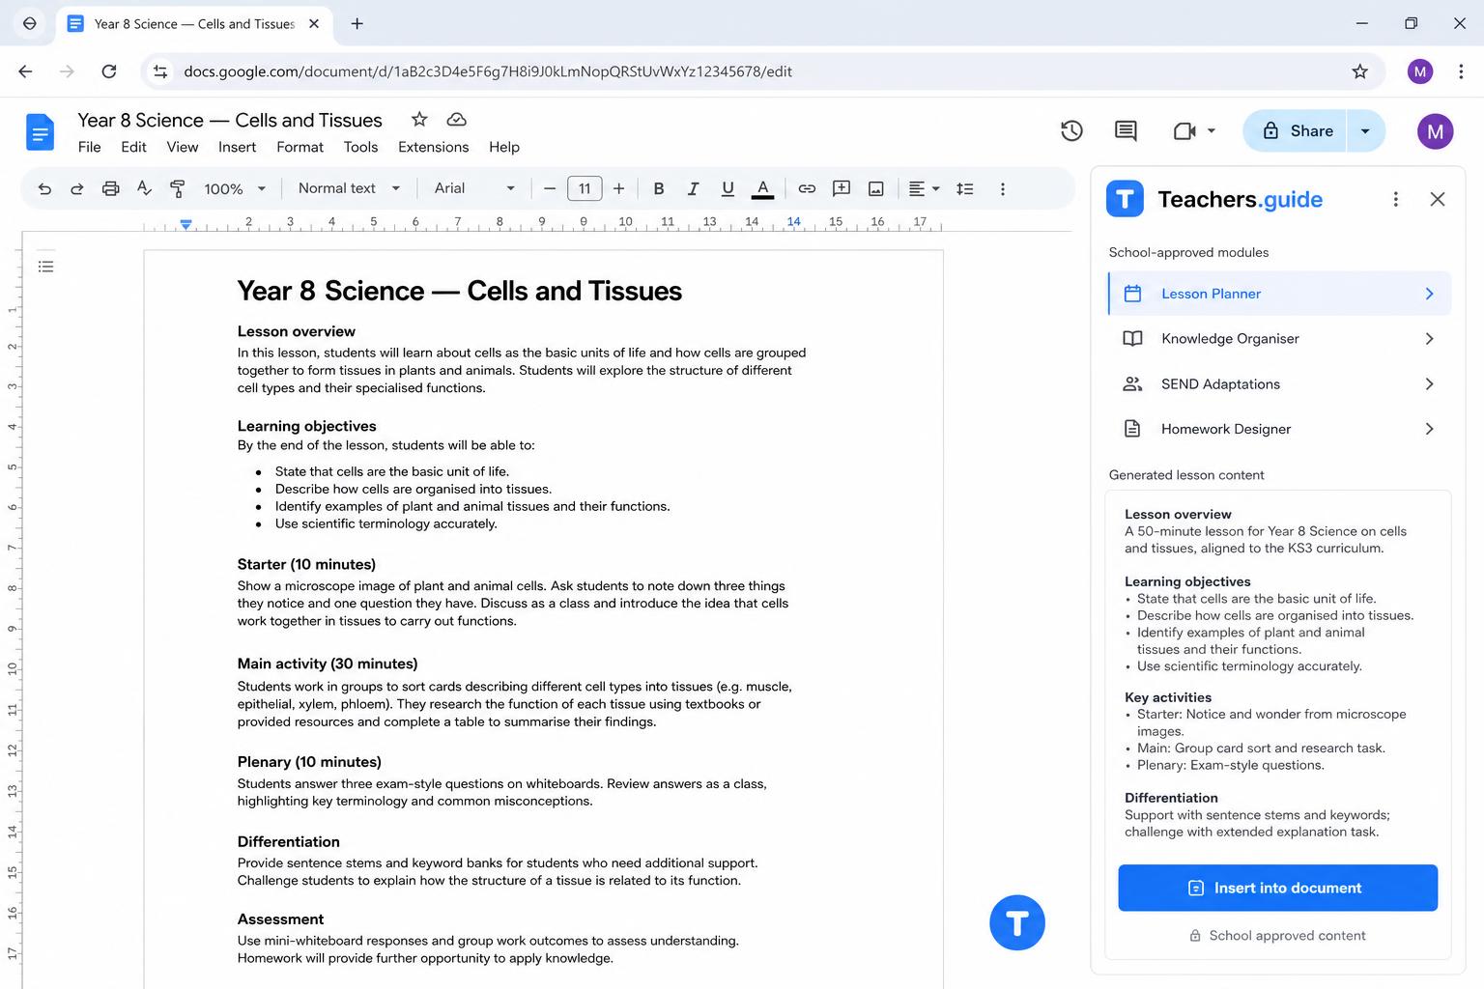Click the floating Teachers.guide round button
The image size is (1484, 989).
coord(1016,922)
